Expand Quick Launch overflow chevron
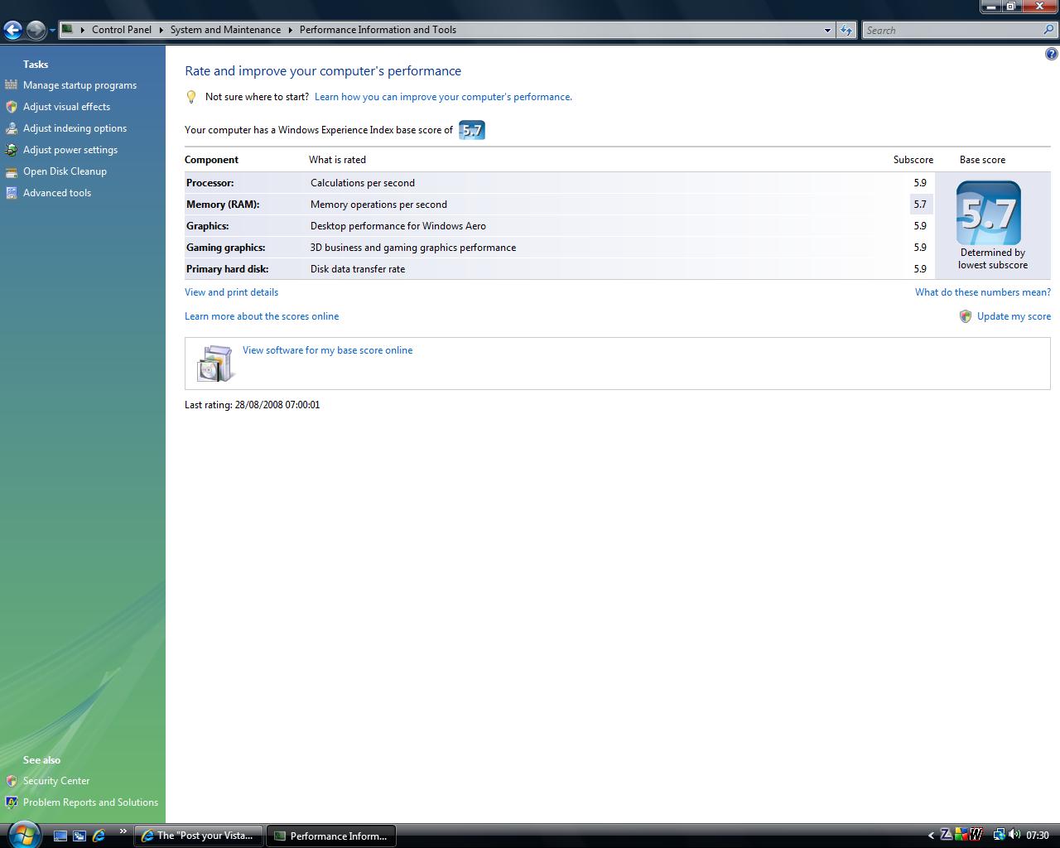 pos(123,831)
